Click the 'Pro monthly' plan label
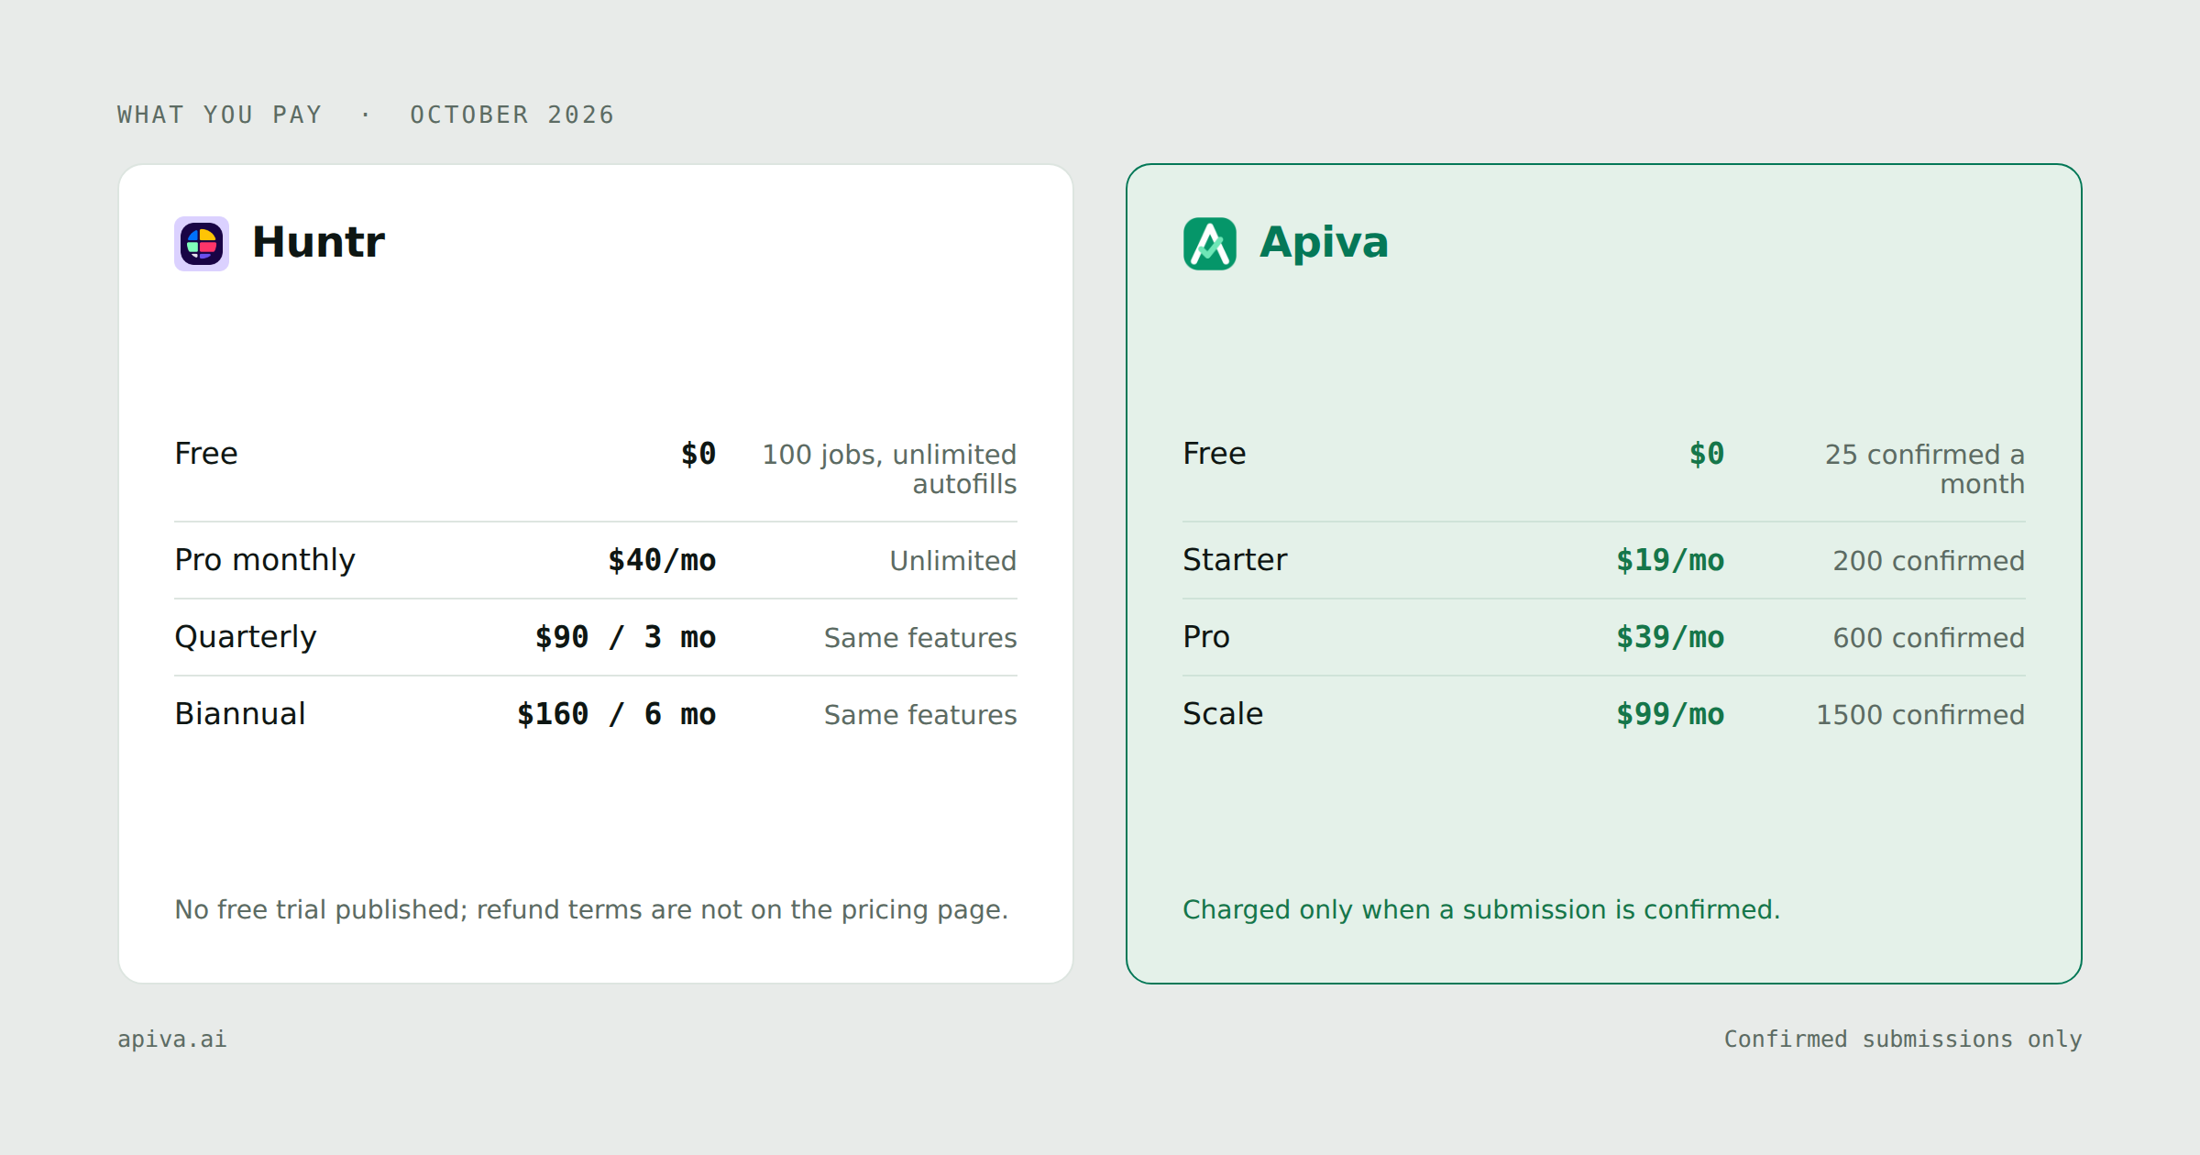 point(265,560)
